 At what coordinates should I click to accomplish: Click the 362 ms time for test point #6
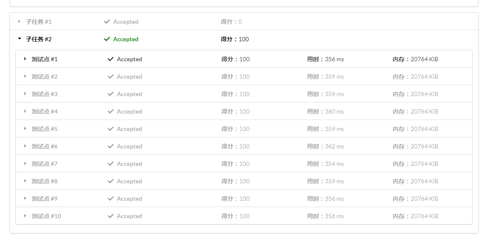click(334, 146)
